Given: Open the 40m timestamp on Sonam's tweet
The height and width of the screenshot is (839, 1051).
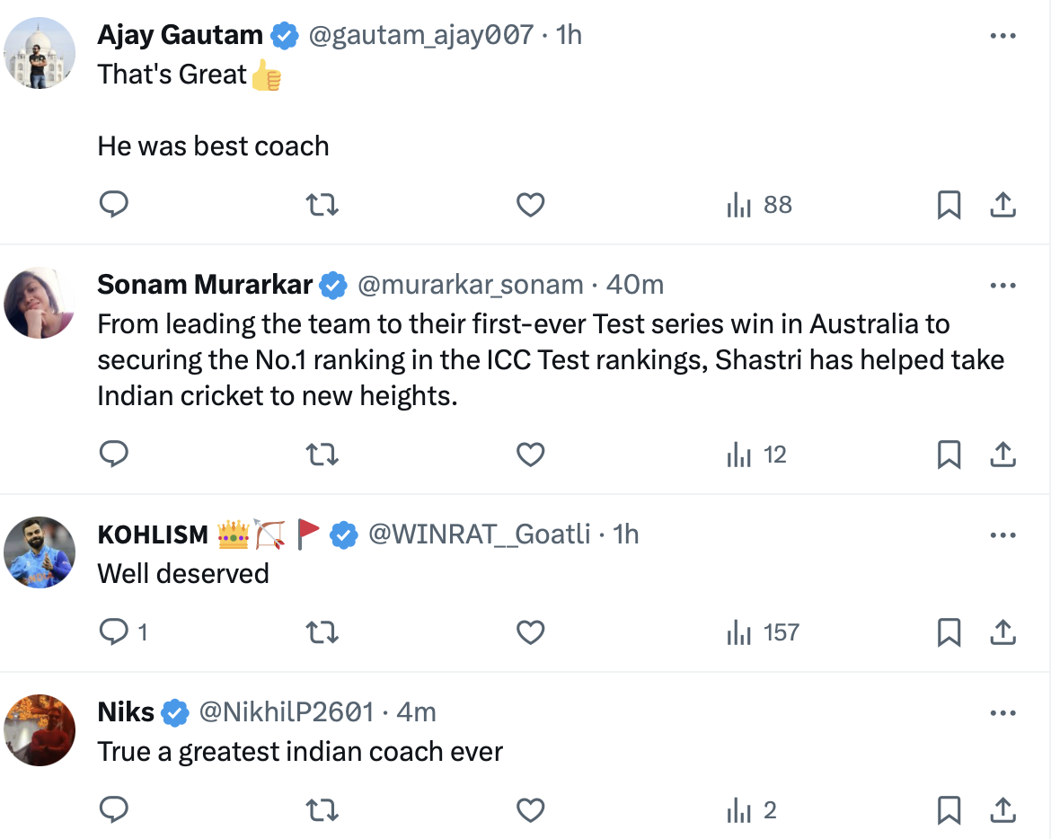Looking at the screenshot, I should point(635,286).
